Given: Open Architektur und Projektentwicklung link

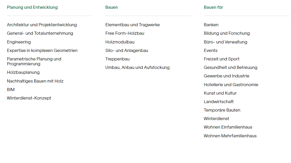Looking at the screenshot, I should [x=42, y=25].
